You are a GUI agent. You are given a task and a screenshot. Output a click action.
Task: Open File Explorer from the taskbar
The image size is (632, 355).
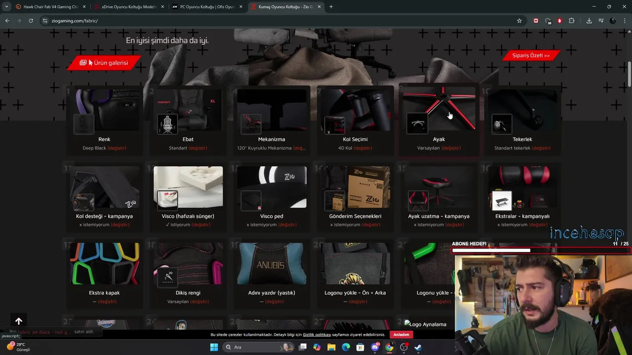331,347
